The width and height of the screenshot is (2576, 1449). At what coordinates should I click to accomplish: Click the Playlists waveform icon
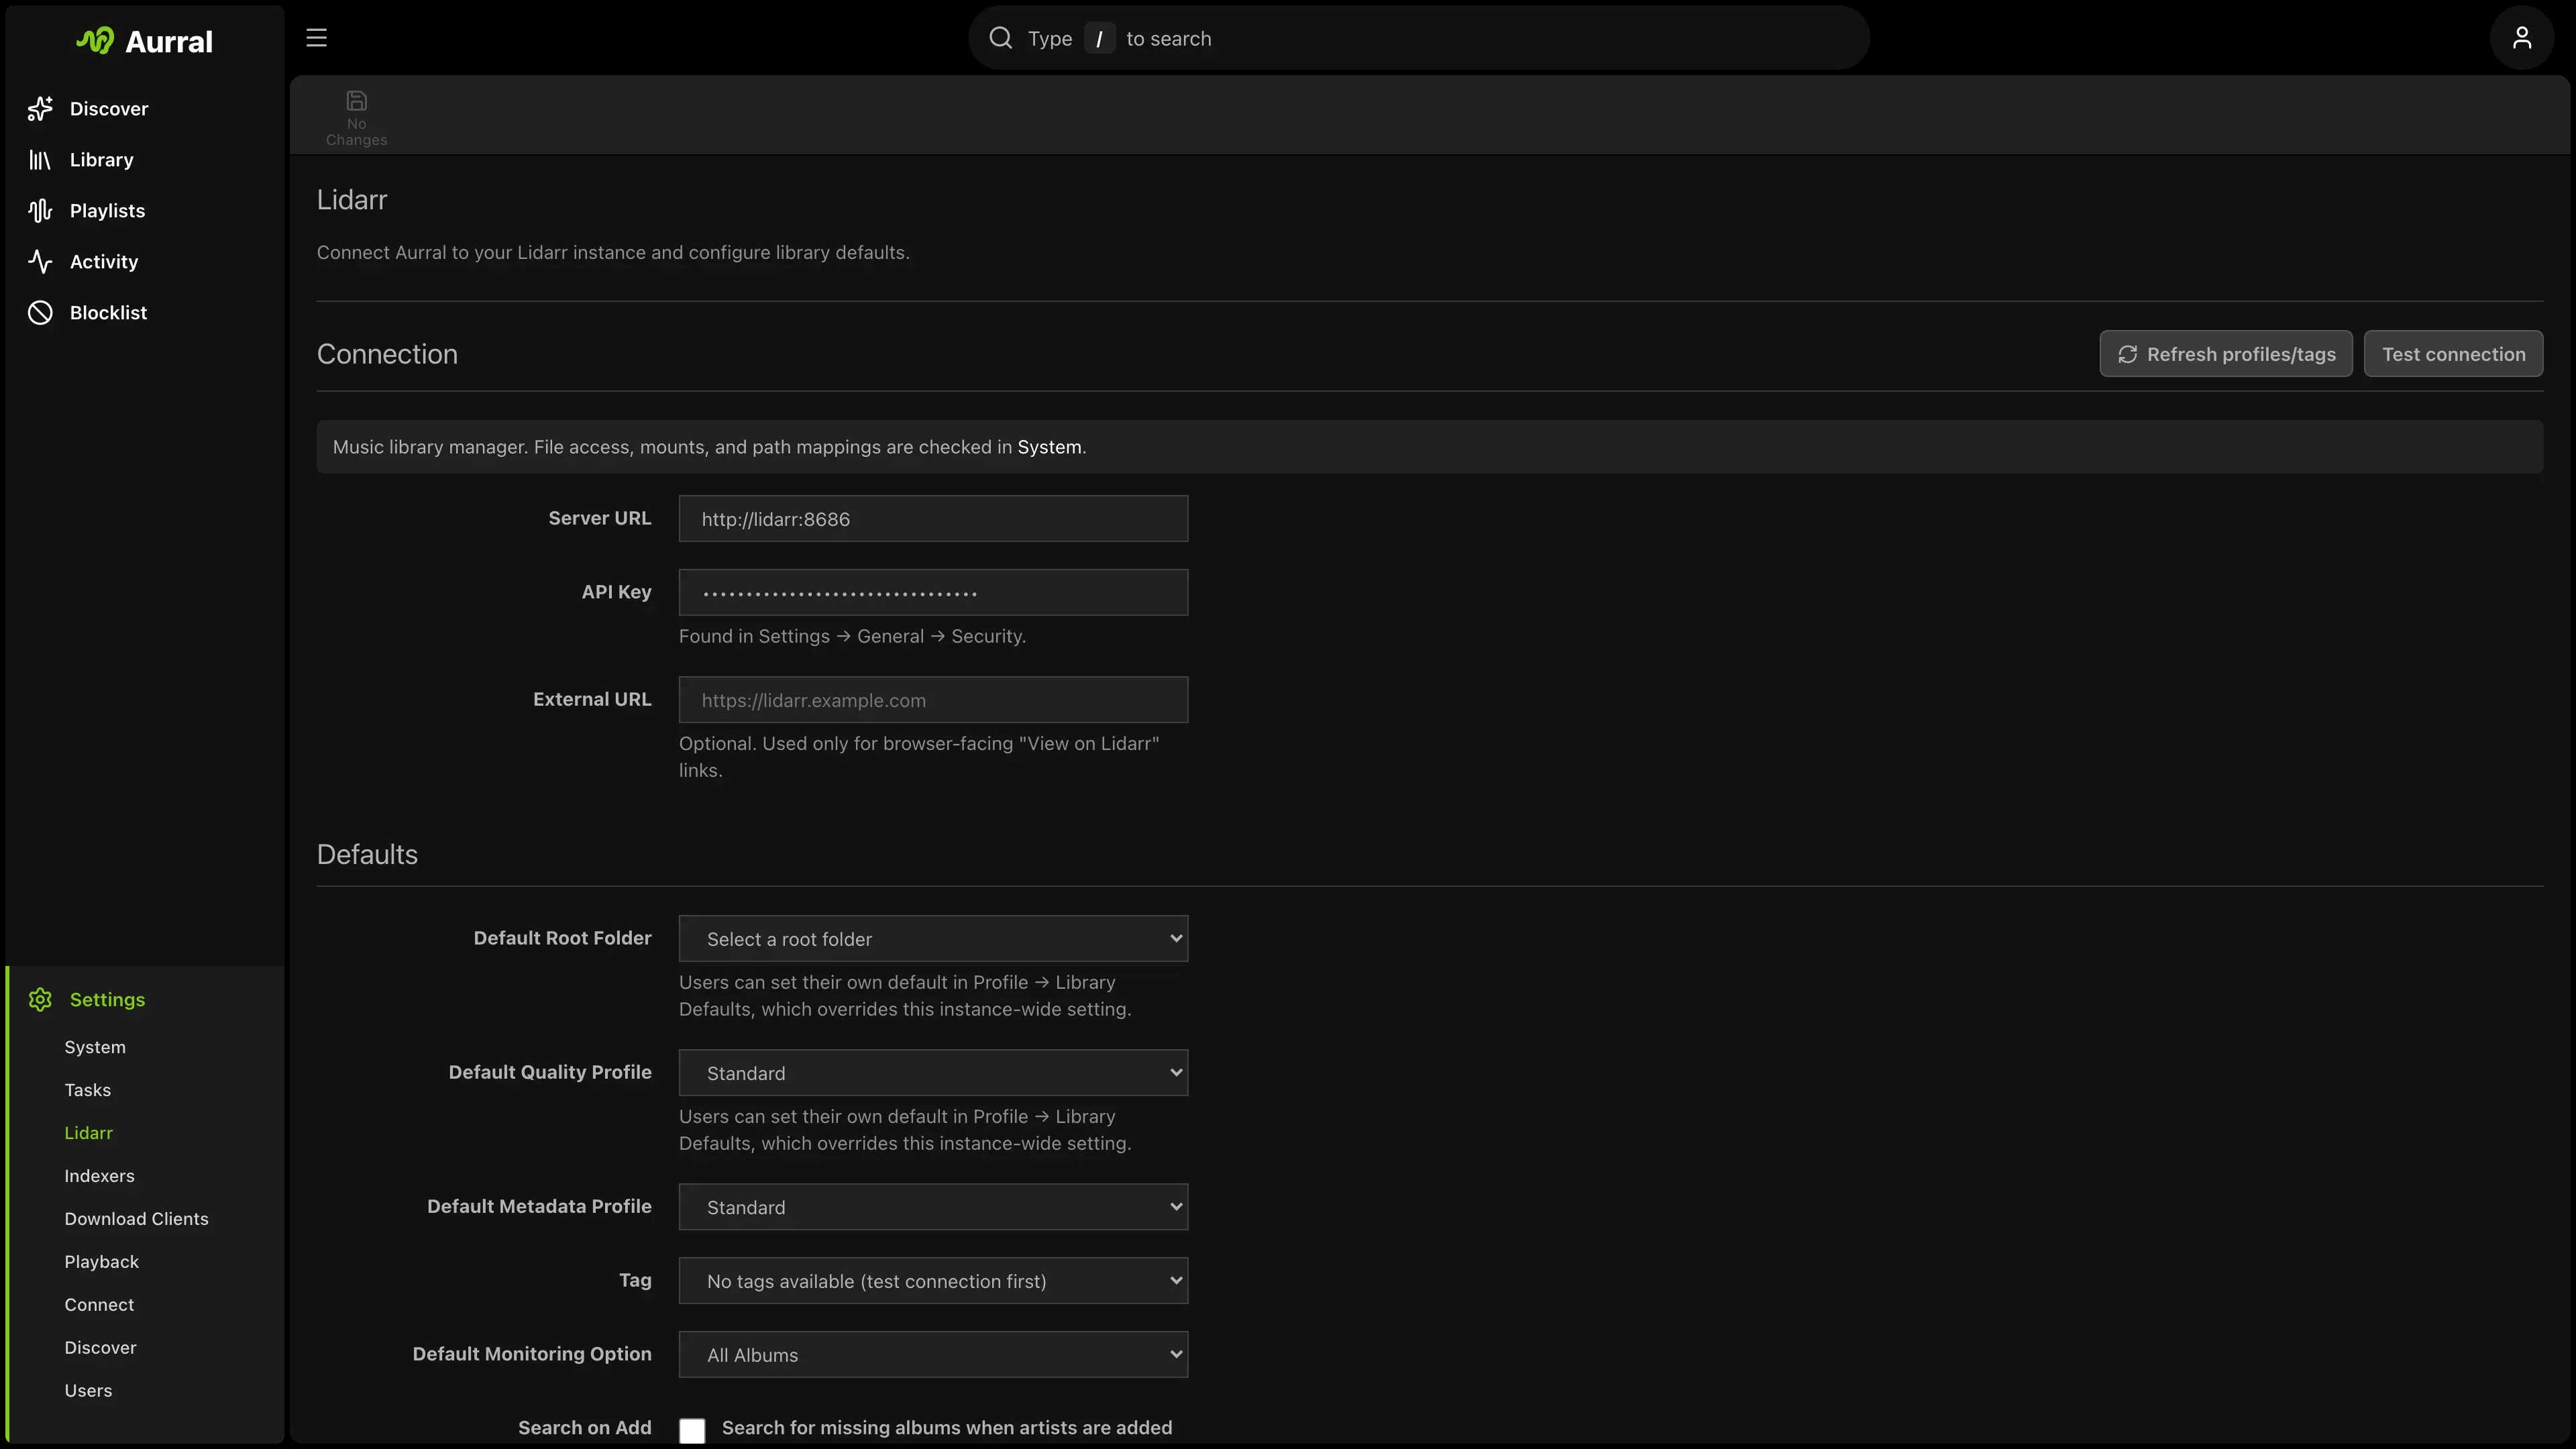[x=40, y=210]
